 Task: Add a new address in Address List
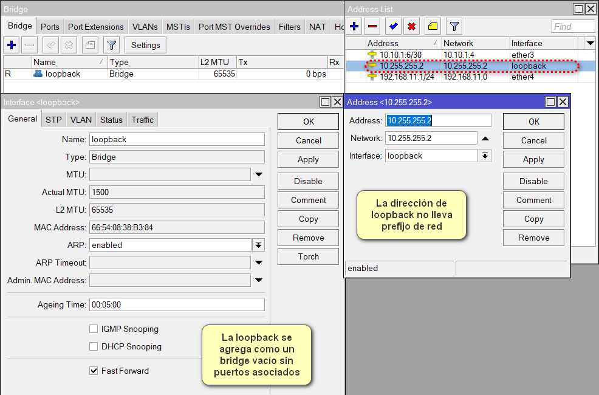coord(354,26)
